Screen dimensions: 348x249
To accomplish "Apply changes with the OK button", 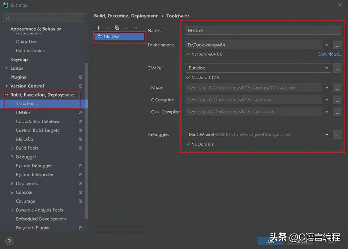I will [x=270, y=241].
